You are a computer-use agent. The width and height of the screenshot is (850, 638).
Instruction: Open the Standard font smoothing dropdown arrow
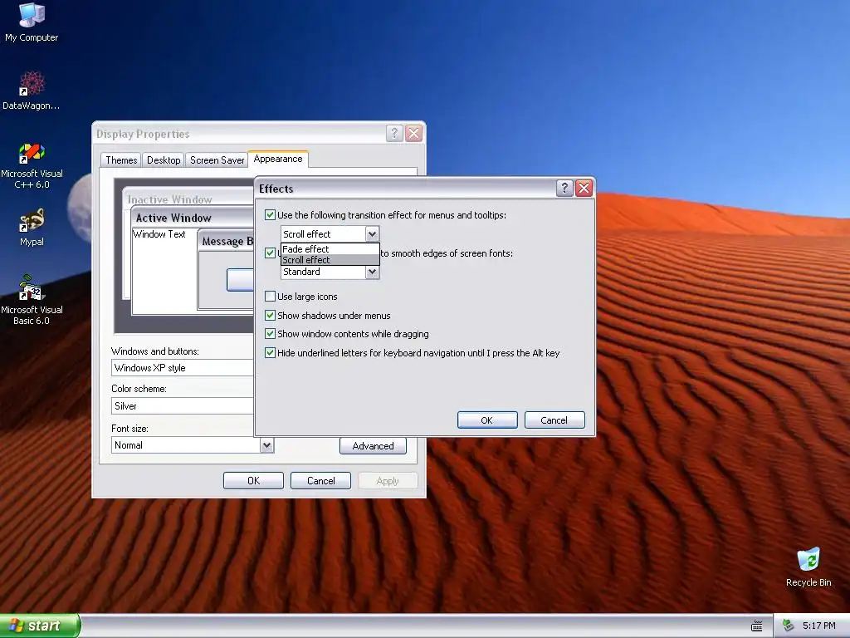click(x=372, y=272)
